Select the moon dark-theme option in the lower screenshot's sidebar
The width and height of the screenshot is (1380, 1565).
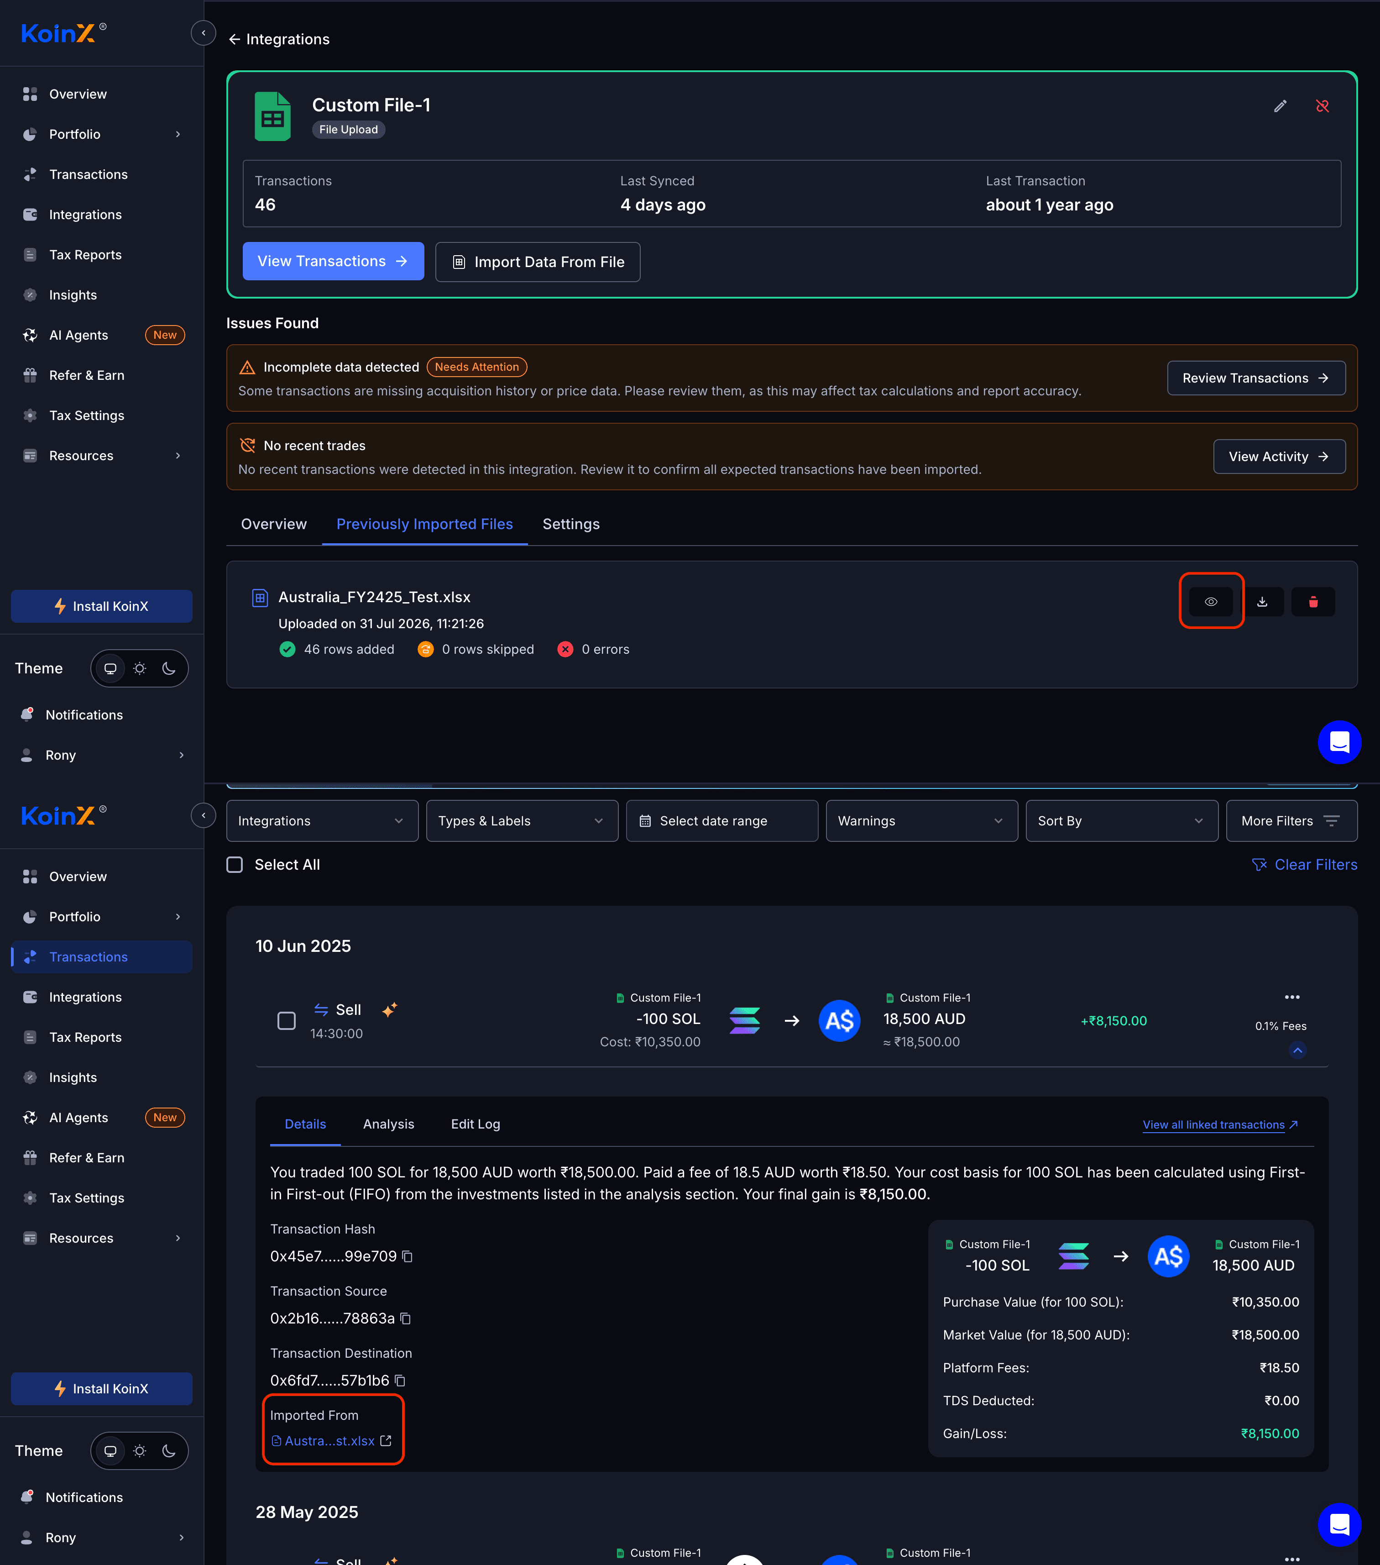coord(169,1451)
